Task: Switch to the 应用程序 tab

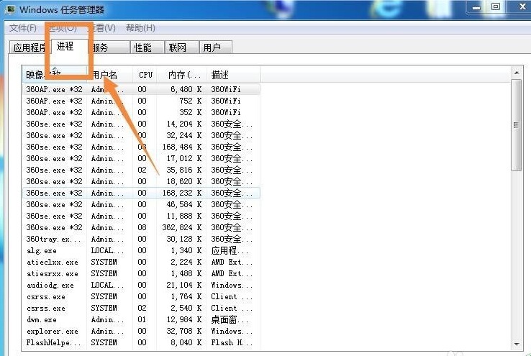Action: pyautogui.click(x=29, y=47)
